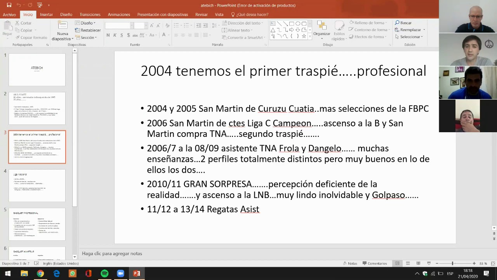The width and height of the screenshot is (497, 280).
Task: Pick the right arrow shape in shapes gallery
Action: [292, 30]
